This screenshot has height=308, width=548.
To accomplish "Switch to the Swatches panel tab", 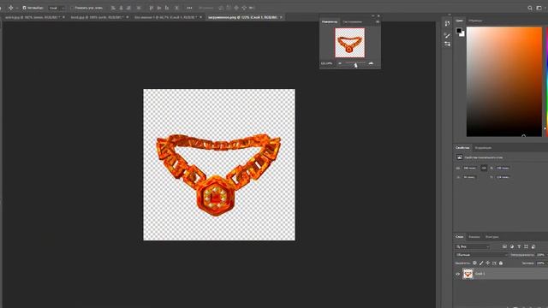I will tap(475, 21).
